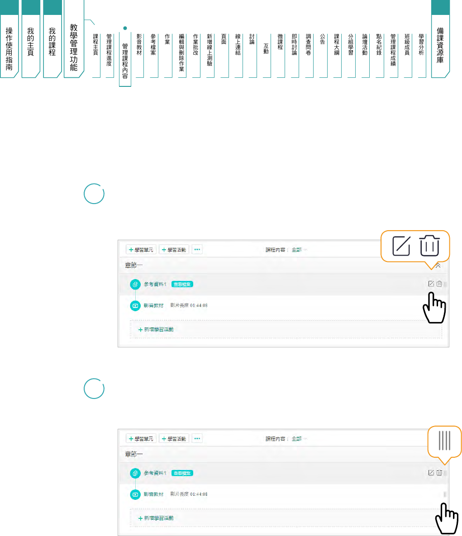Open the three-dots more menu in upper panel
Screen dimensions: 462x536
tap(197, 249)
